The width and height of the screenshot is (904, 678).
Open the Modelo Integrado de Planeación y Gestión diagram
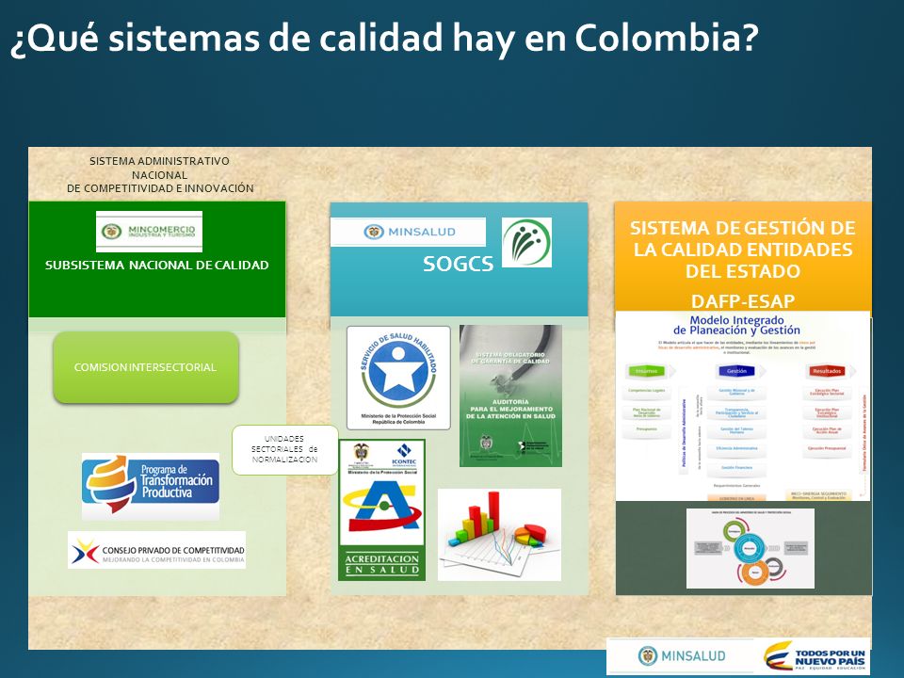click(743, 407)
